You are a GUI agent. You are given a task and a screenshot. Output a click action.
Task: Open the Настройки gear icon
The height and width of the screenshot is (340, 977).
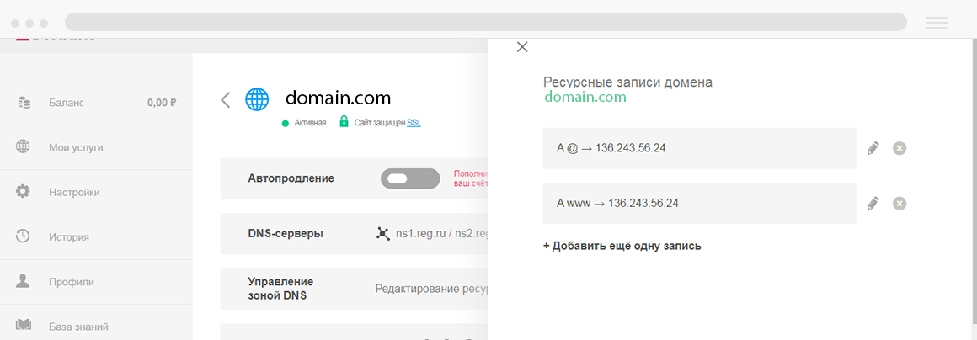coord(23,192)
